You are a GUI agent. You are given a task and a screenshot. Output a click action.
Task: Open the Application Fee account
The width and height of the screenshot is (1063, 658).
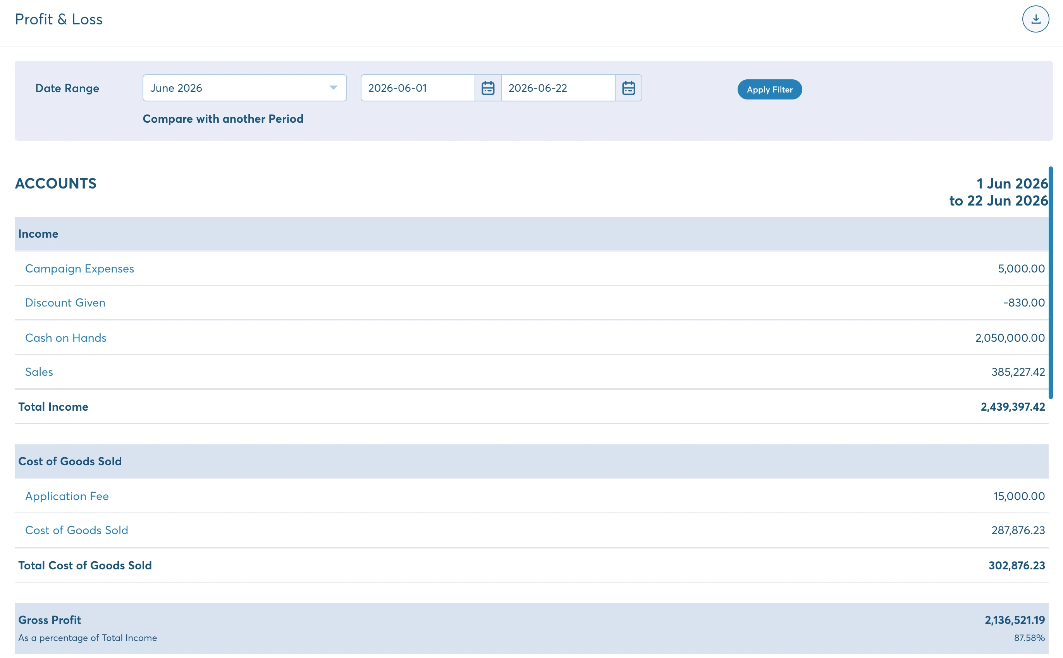point(67,496)
